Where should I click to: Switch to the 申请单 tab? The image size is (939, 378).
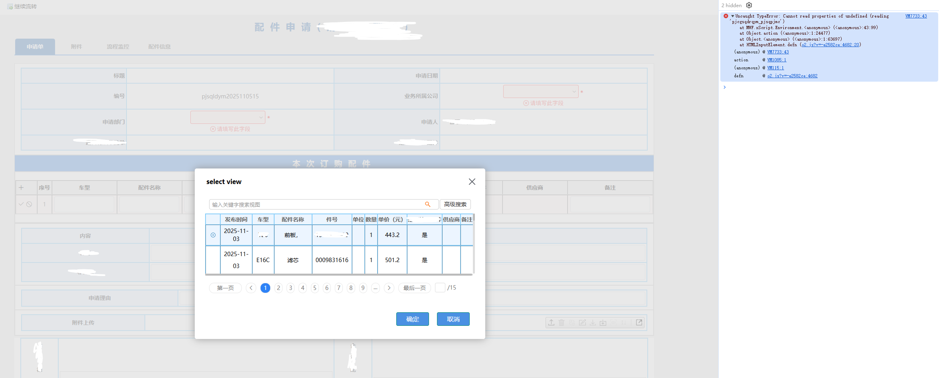[x=35, y=47]
